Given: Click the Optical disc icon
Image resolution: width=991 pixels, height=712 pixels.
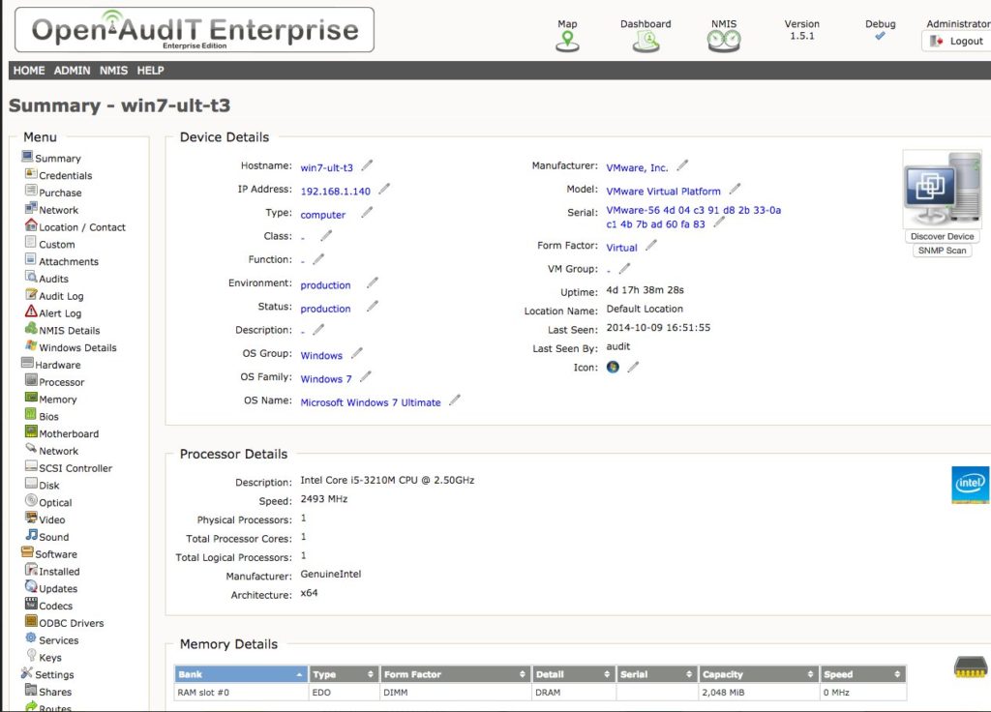Looking at the screenshot, I should coord(31,500).
